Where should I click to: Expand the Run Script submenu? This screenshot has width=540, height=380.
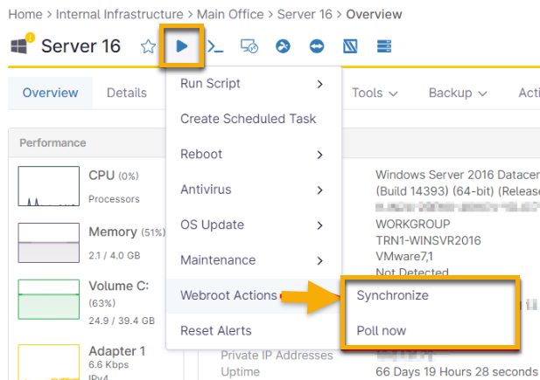click(x=252, y=84)
